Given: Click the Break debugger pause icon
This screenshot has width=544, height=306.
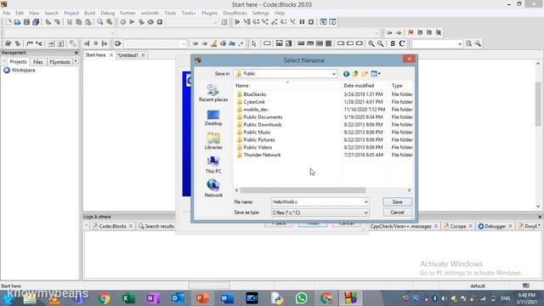Looking at the screenshot, I should point(302,22).
